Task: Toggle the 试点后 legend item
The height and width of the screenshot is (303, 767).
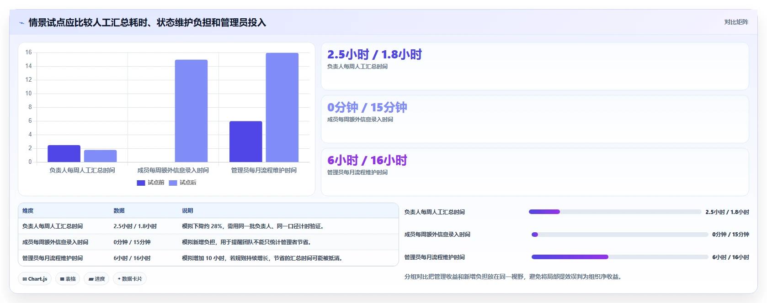Action: pos(182,183)
